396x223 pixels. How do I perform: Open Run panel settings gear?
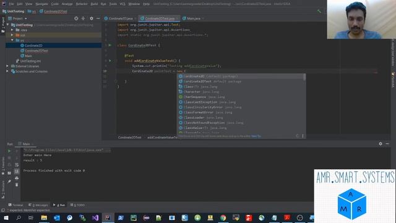click(381, 144)
